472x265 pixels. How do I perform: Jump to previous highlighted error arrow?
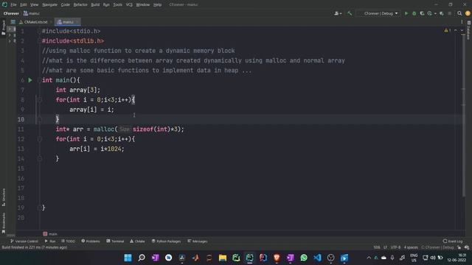point(456,30)
